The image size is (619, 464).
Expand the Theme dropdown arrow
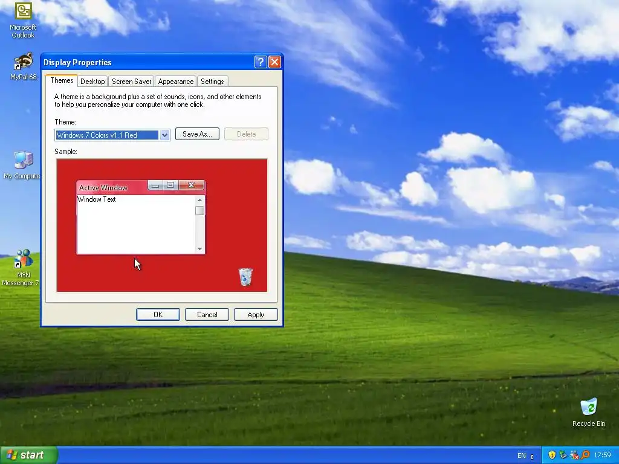click(x=164, y=135)
